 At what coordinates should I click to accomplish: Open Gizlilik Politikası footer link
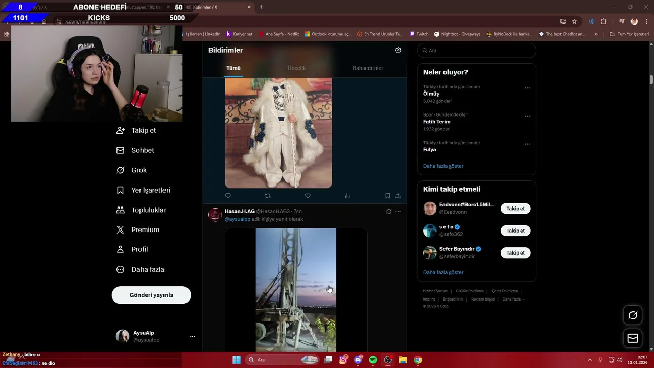tap(470, 291)
